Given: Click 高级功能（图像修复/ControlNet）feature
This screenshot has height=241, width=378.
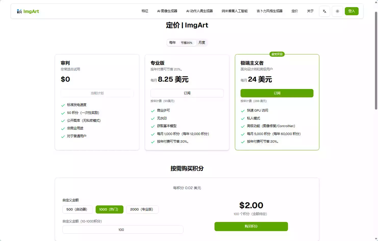Looking at the screenshot, I should (271, 126).
